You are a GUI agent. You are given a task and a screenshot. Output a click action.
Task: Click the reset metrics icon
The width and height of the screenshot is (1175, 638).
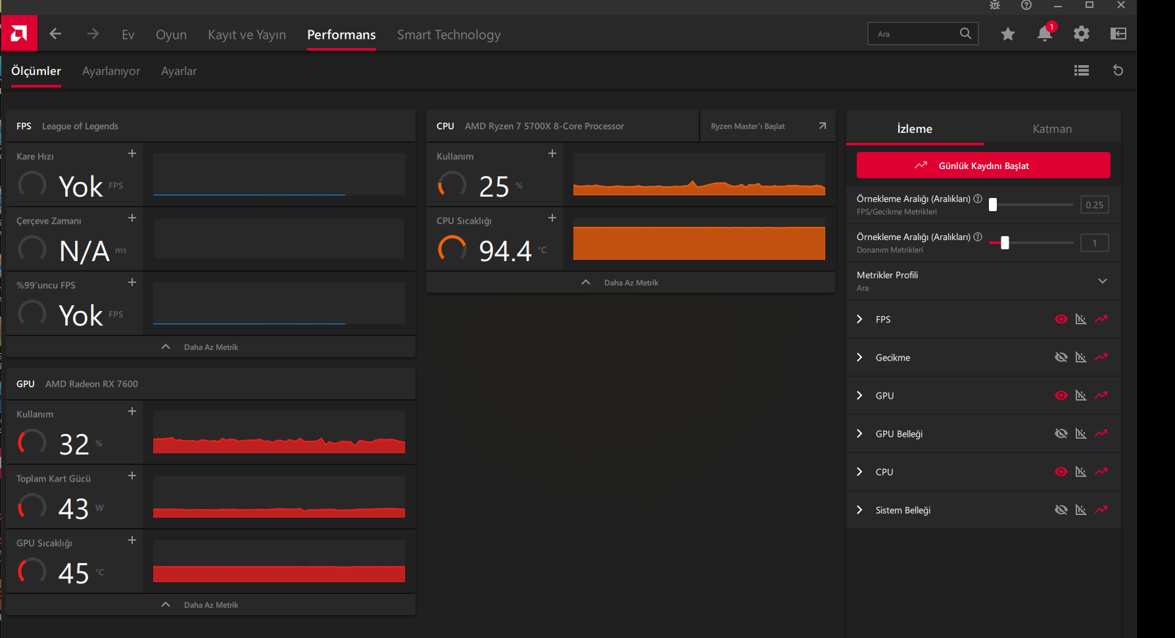point(1118,70)
